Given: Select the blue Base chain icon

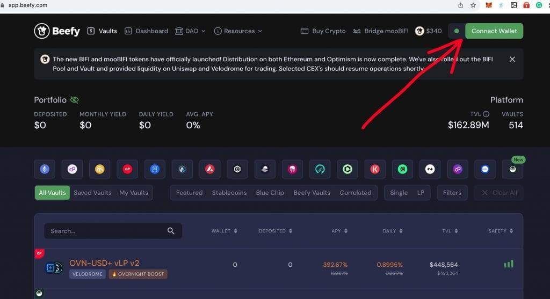Looking at the screenshot, I should coord(485,169).
